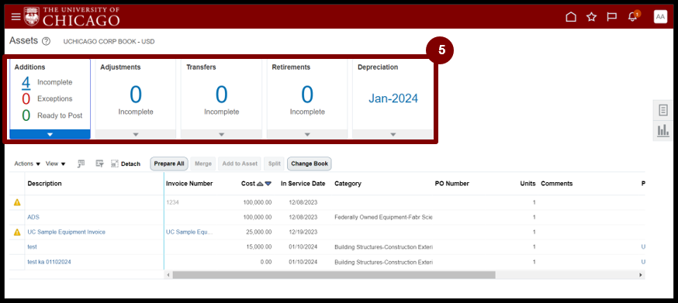Open the Actions dropdown menu

click(27, 164)
